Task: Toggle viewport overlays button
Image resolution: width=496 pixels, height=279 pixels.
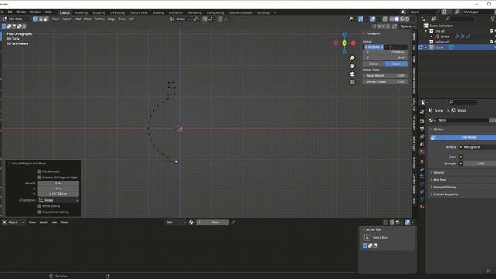Action: (373, 19)
